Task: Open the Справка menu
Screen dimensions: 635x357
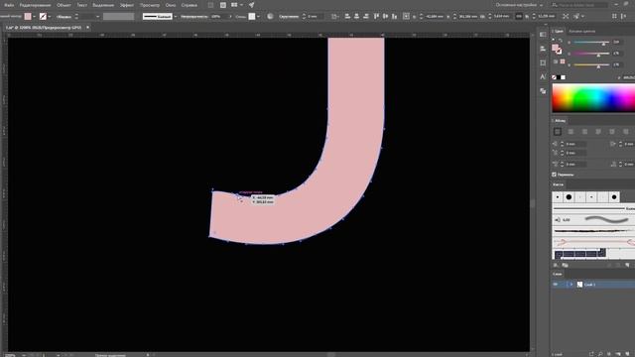Action: pos(190,5)
